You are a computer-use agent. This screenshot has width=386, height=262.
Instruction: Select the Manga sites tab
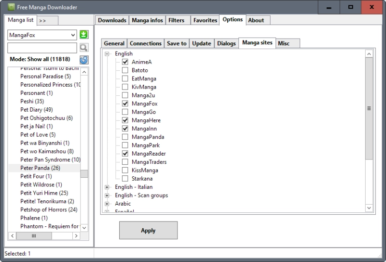click(x=257, y=43)
